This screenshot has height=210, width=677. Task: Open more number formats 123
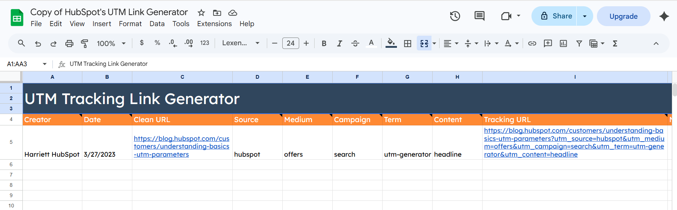point(205,43)
